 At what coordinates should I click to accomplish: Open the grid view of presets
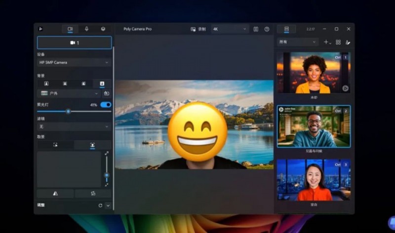click(x=338, y=42)
